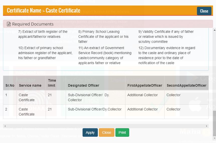Click the SecondAppellateOfficer column header

186,85
